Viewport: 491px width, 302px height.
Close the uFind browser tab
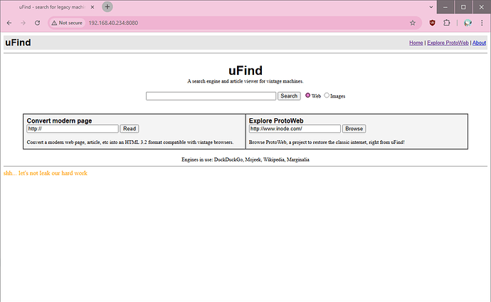(93, 7)
